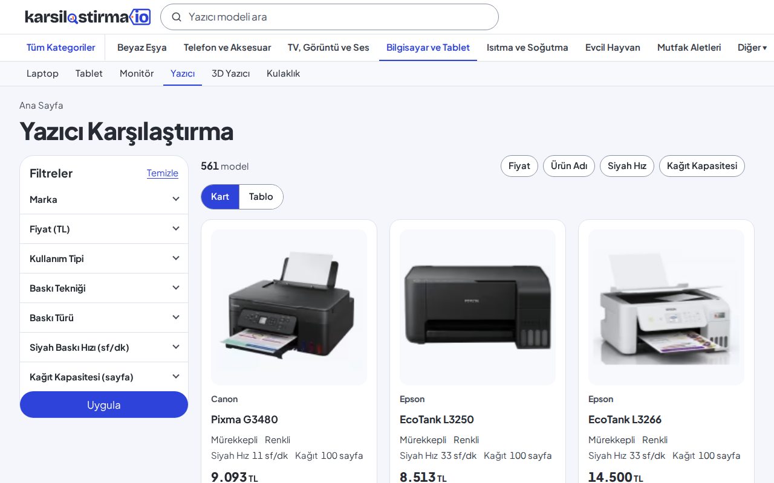Expand the Baskı Tekniği filter section
Image resolution: width=774 pixels, height=483 pixels.
(104, 288)
